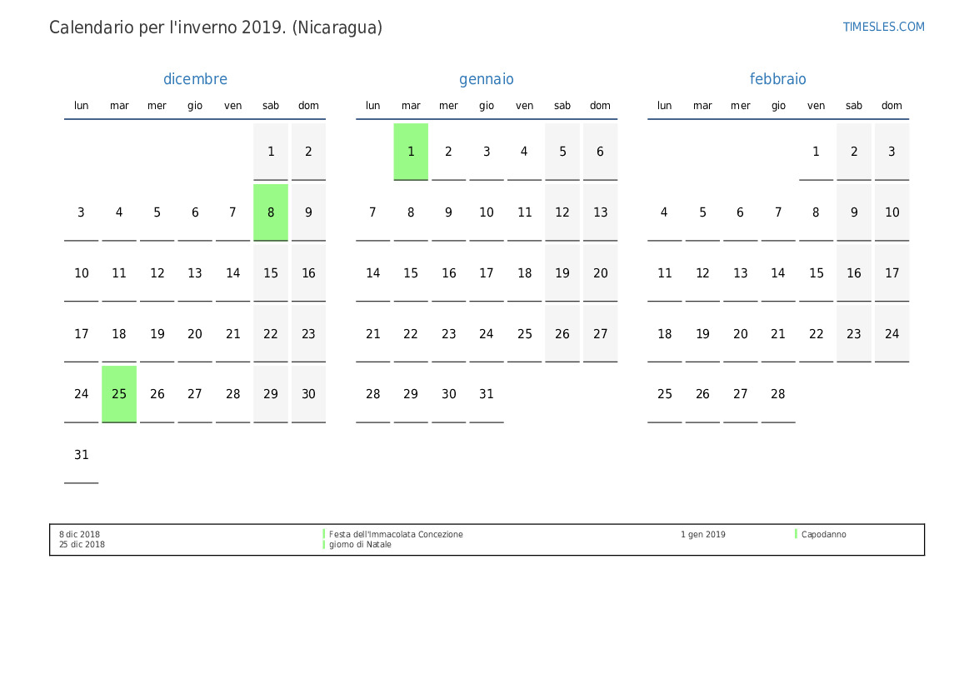Click 'ven' header under febbraio

tap(817, 106)
